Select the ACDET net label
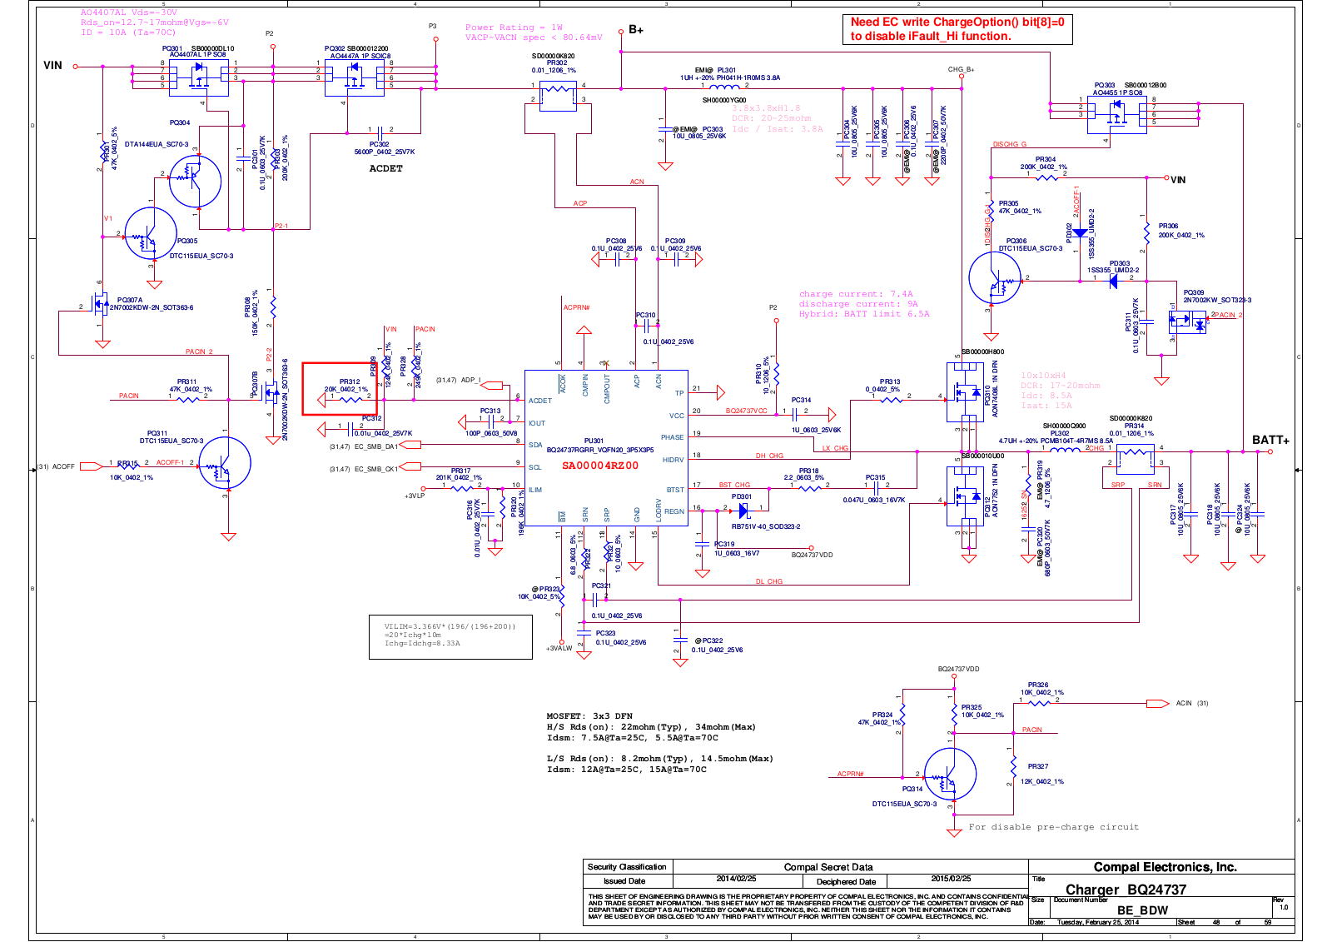The image size is (1332, 942). 385,168
